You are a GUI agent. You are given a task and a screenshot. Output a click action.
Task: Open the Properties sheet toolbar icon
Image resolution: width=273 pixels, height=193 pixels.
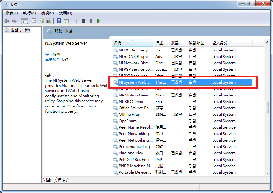[x=34, y=21]
